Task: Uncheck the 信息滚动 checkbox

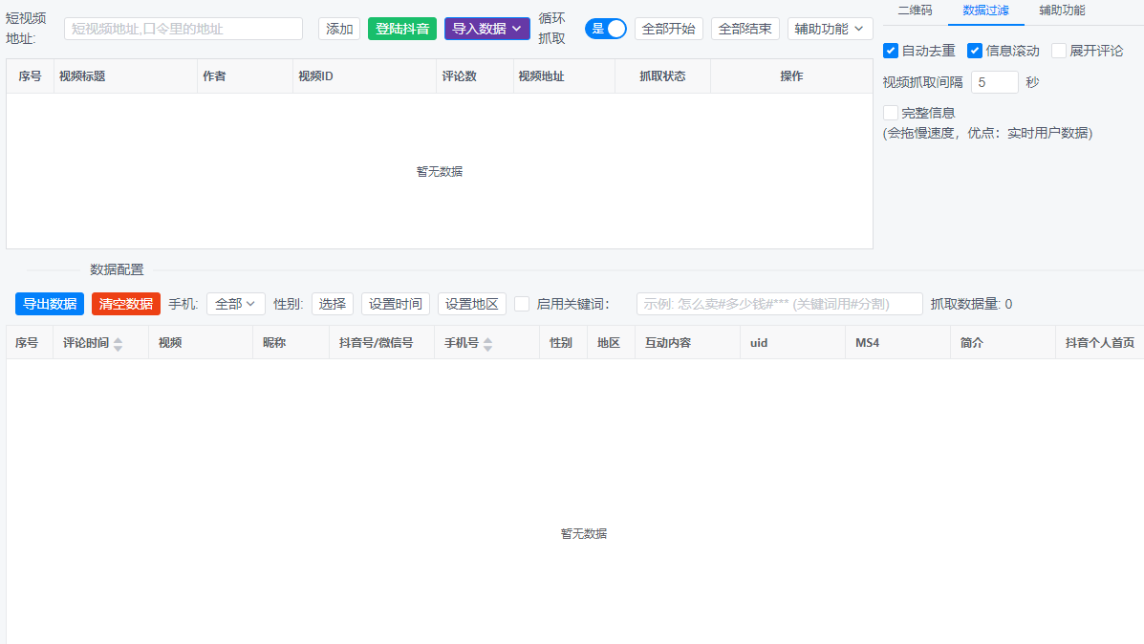Action: point(974,51)
